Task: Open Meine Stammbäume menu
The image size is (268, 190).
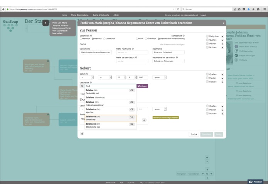Action: pos(80,15)
